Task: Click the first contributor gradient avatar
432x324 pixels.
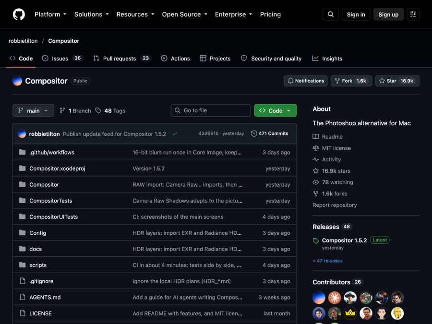Action: point(319,298)
